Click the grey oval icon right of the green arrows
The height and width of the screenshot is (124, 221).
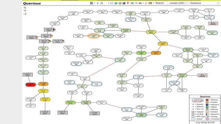[x=136, y=3]
